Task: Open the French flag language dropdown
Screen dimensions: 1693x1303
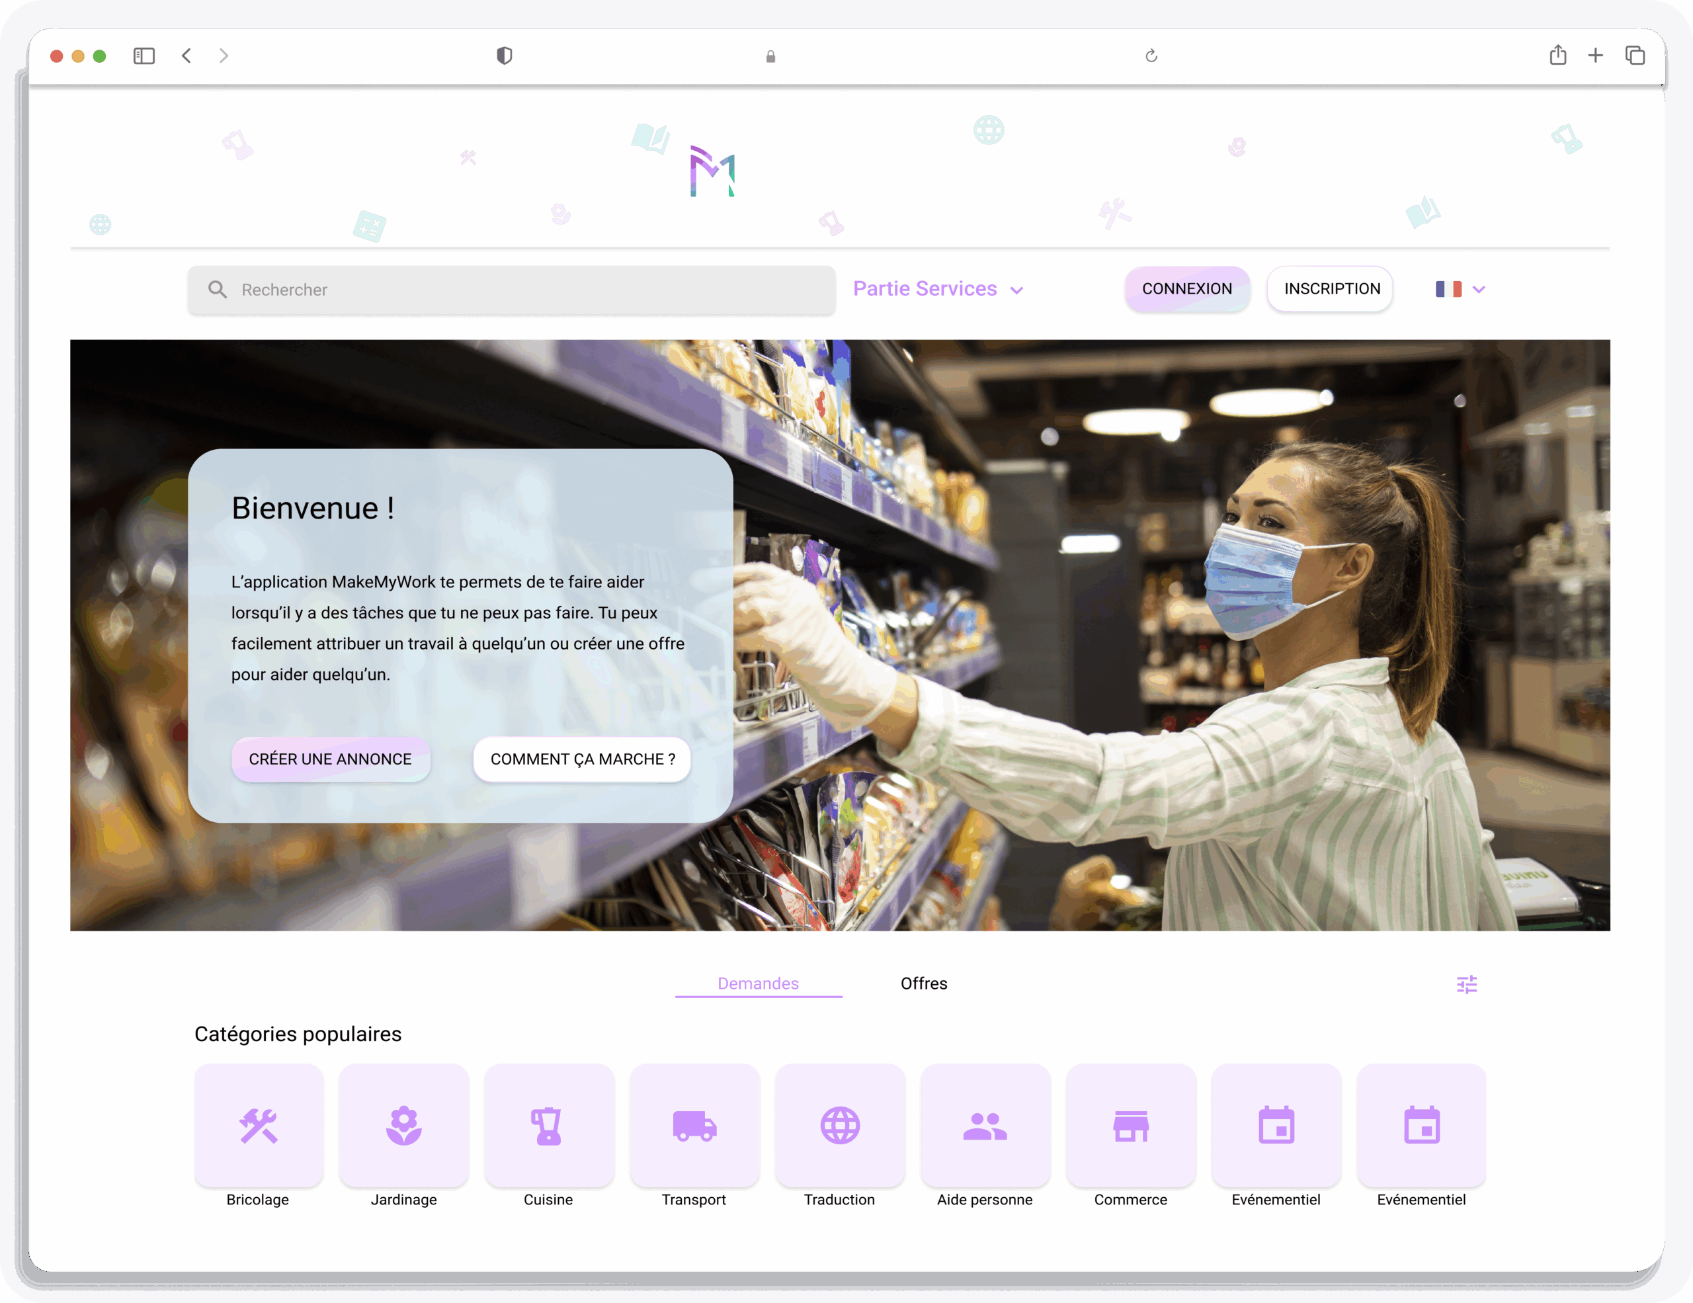Action: tap(1460, 289)
